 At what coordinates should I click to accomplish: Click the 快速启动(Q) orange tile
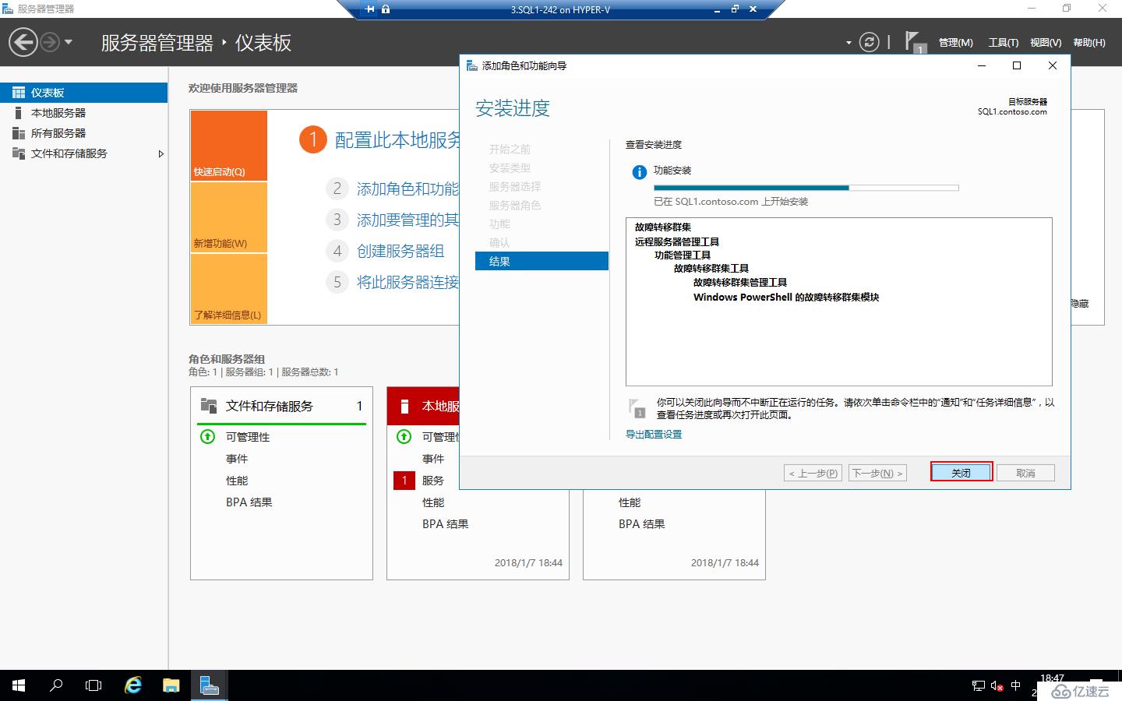(x=229, y=146)
